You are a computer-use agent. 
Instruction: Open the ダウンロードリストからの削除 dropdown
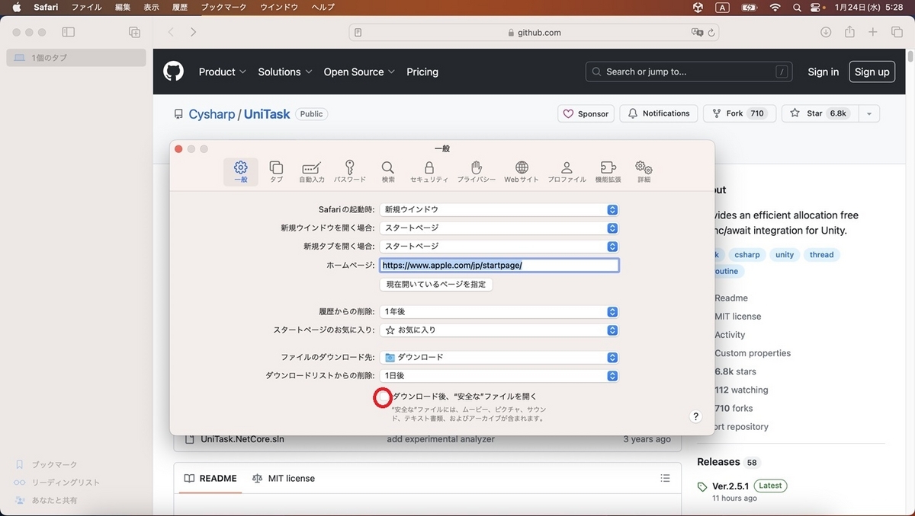499,376
